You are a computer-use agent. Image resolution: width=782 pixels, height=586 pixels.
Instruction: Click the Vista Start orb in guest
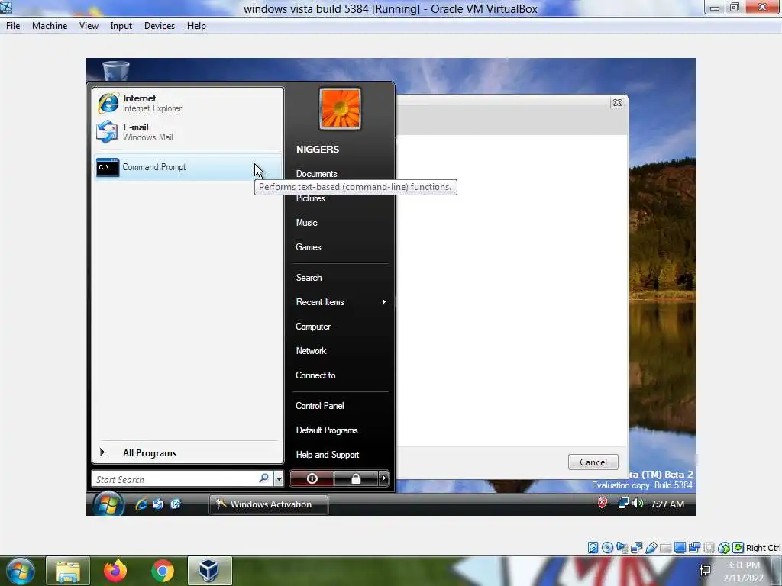click(108, 504)
